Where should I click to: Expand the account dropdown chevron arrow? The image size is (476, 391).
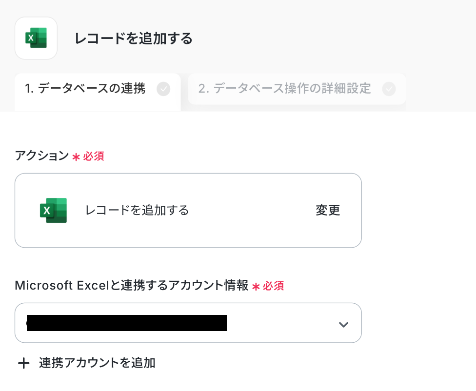[x=343, y=324]
